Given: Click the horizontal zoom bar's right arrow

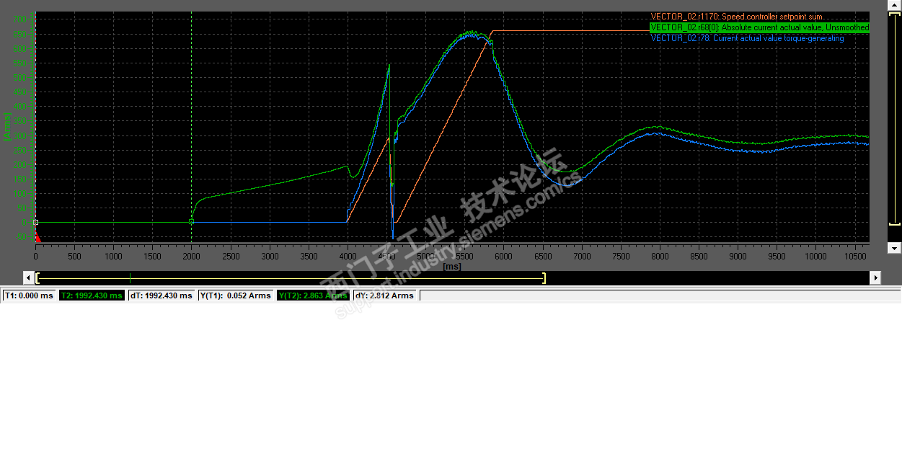Looking at the screenshot, I should [875, 277].
